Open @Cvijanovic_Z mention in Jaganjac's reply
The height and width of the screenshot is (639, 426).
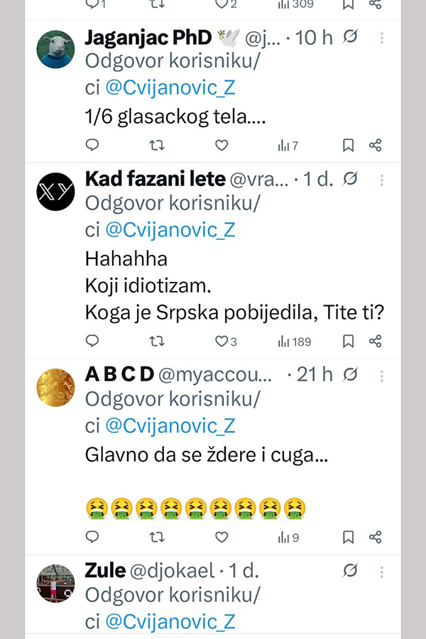pyautogui.click(x=170, y=88)
